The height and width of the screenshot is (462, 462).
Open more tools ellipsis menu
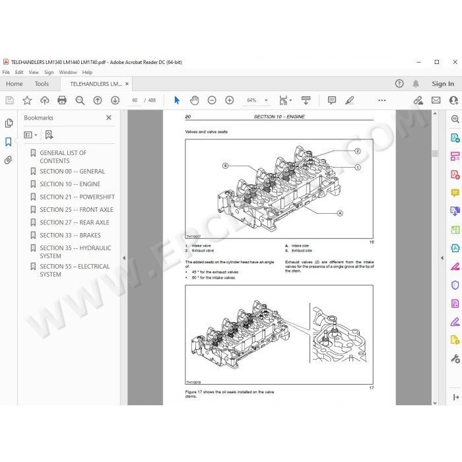pyautogui.click(x=382, y=100)
